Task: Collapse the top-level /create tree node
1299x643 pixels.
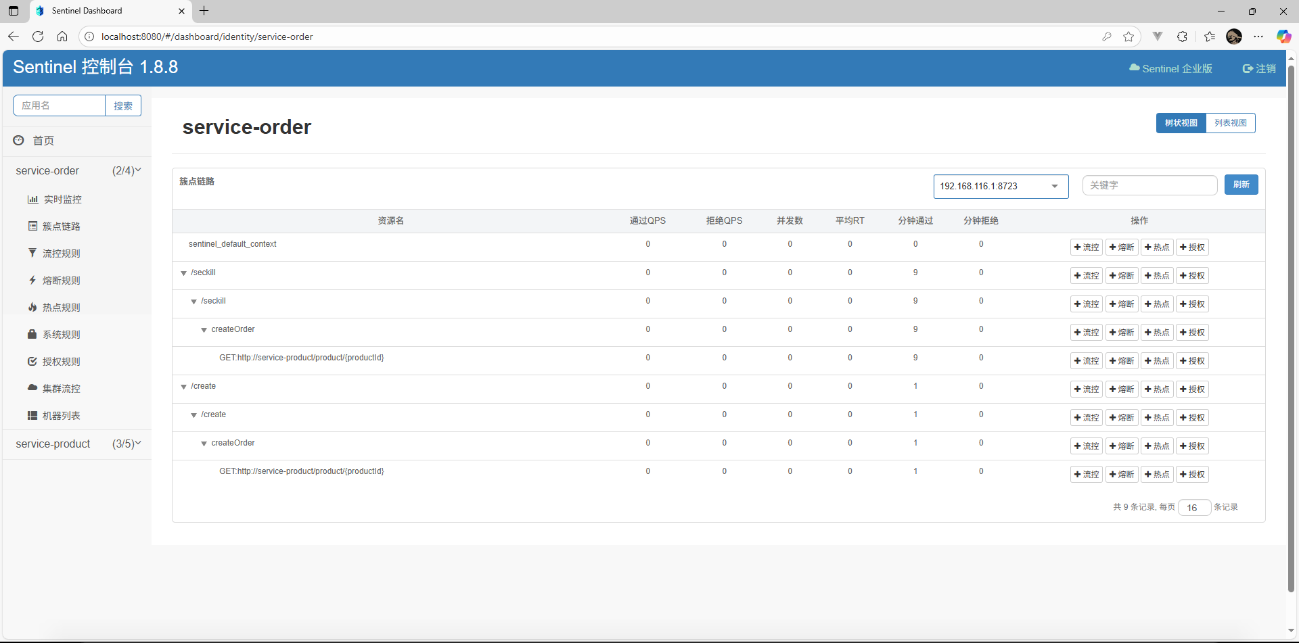Action: [x=183, y=387]
